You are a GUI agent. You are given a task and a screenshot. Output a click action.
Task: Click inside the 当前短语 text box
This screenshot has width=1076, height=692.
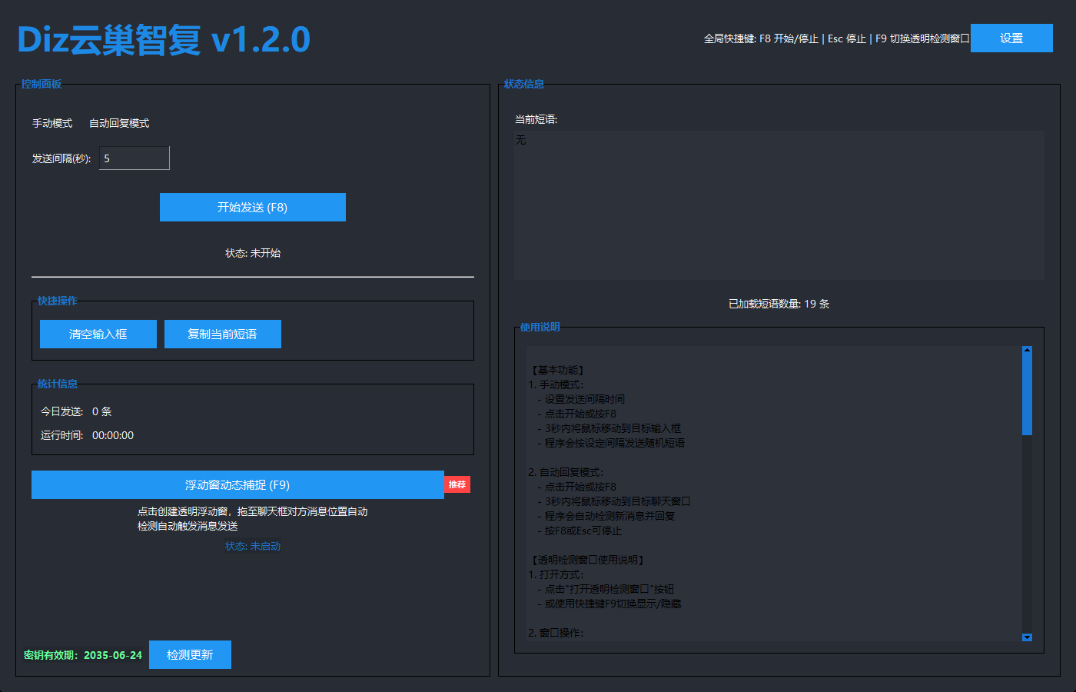pos(779,205)
